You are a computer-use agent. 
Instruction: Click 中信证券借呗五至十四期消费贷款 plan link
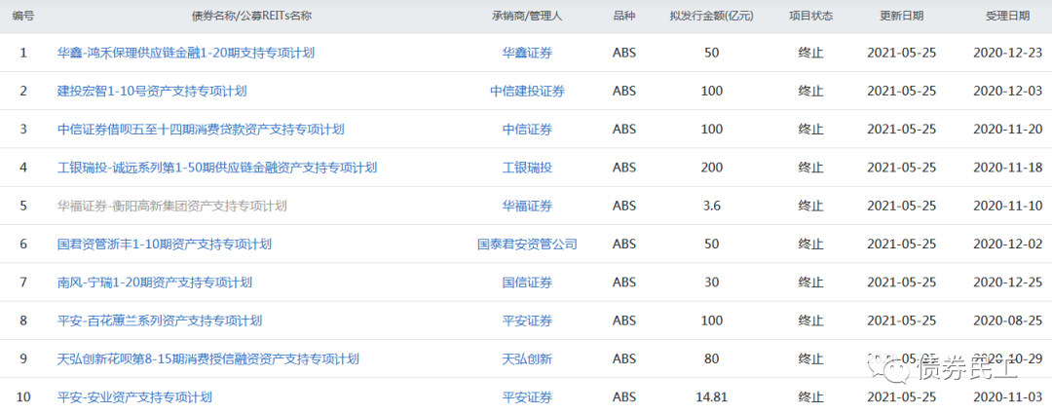pos(201,130)
